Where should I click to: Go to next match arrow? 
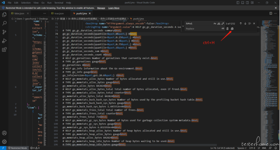coord(245,23)
